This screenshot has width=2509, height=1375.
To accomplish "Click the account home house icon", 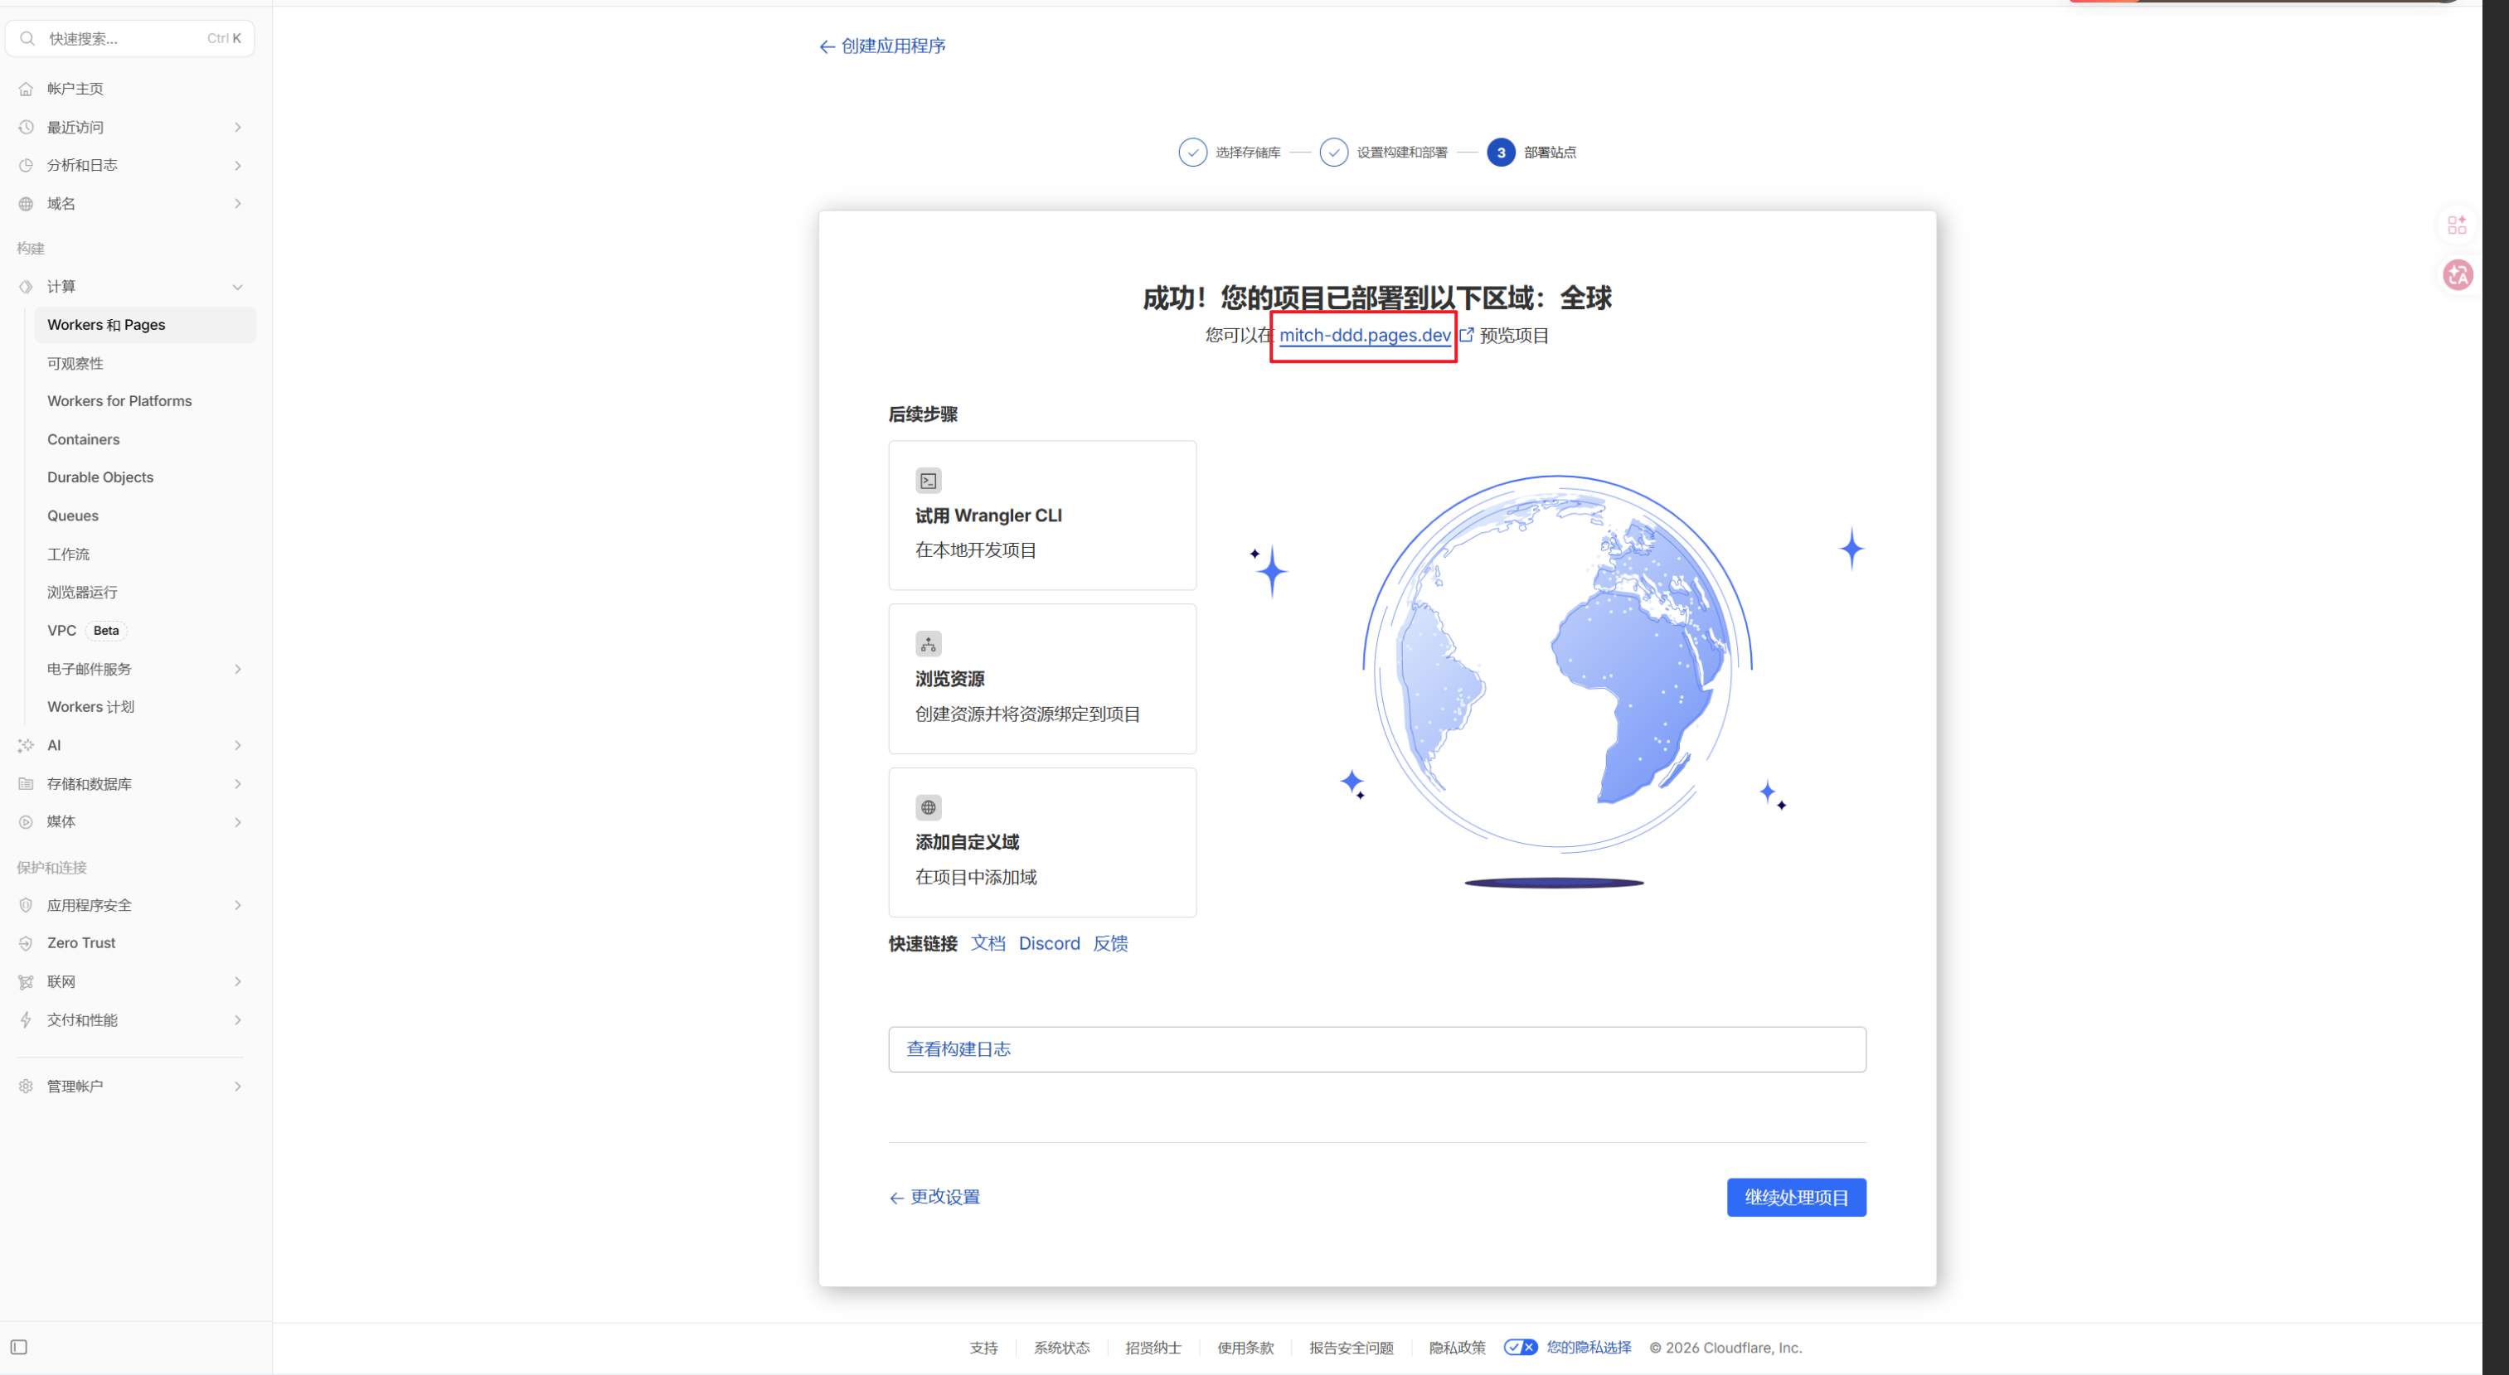I will 27,89.
